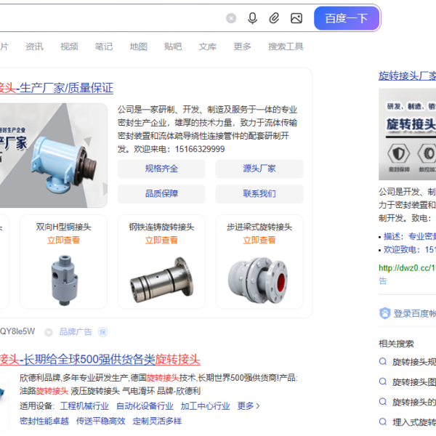The width and height of the screenshot is (436, 436).
Task: Click the 源头厂家 button
Action: tap(259, 169)
